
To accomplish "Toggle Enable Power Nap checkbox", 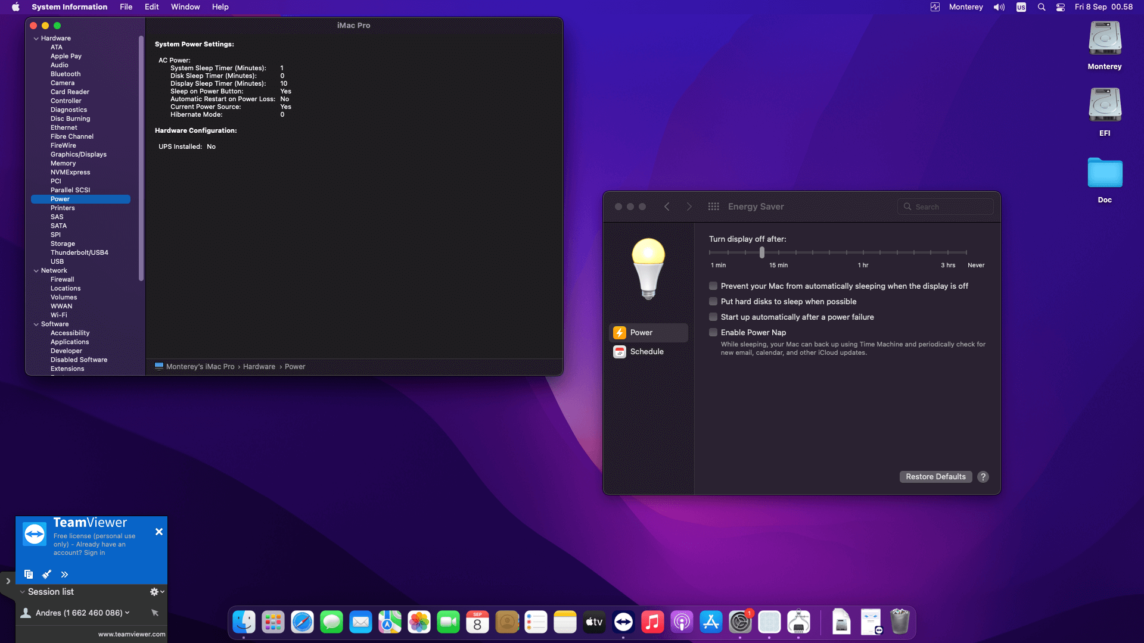I will click(713, 333).
